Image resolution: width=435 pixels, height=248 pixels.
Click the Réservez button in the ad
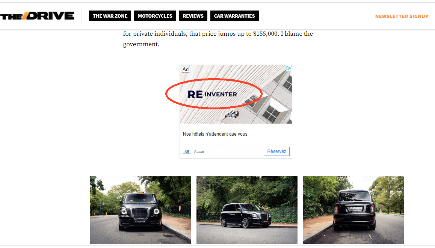point(276,151)
